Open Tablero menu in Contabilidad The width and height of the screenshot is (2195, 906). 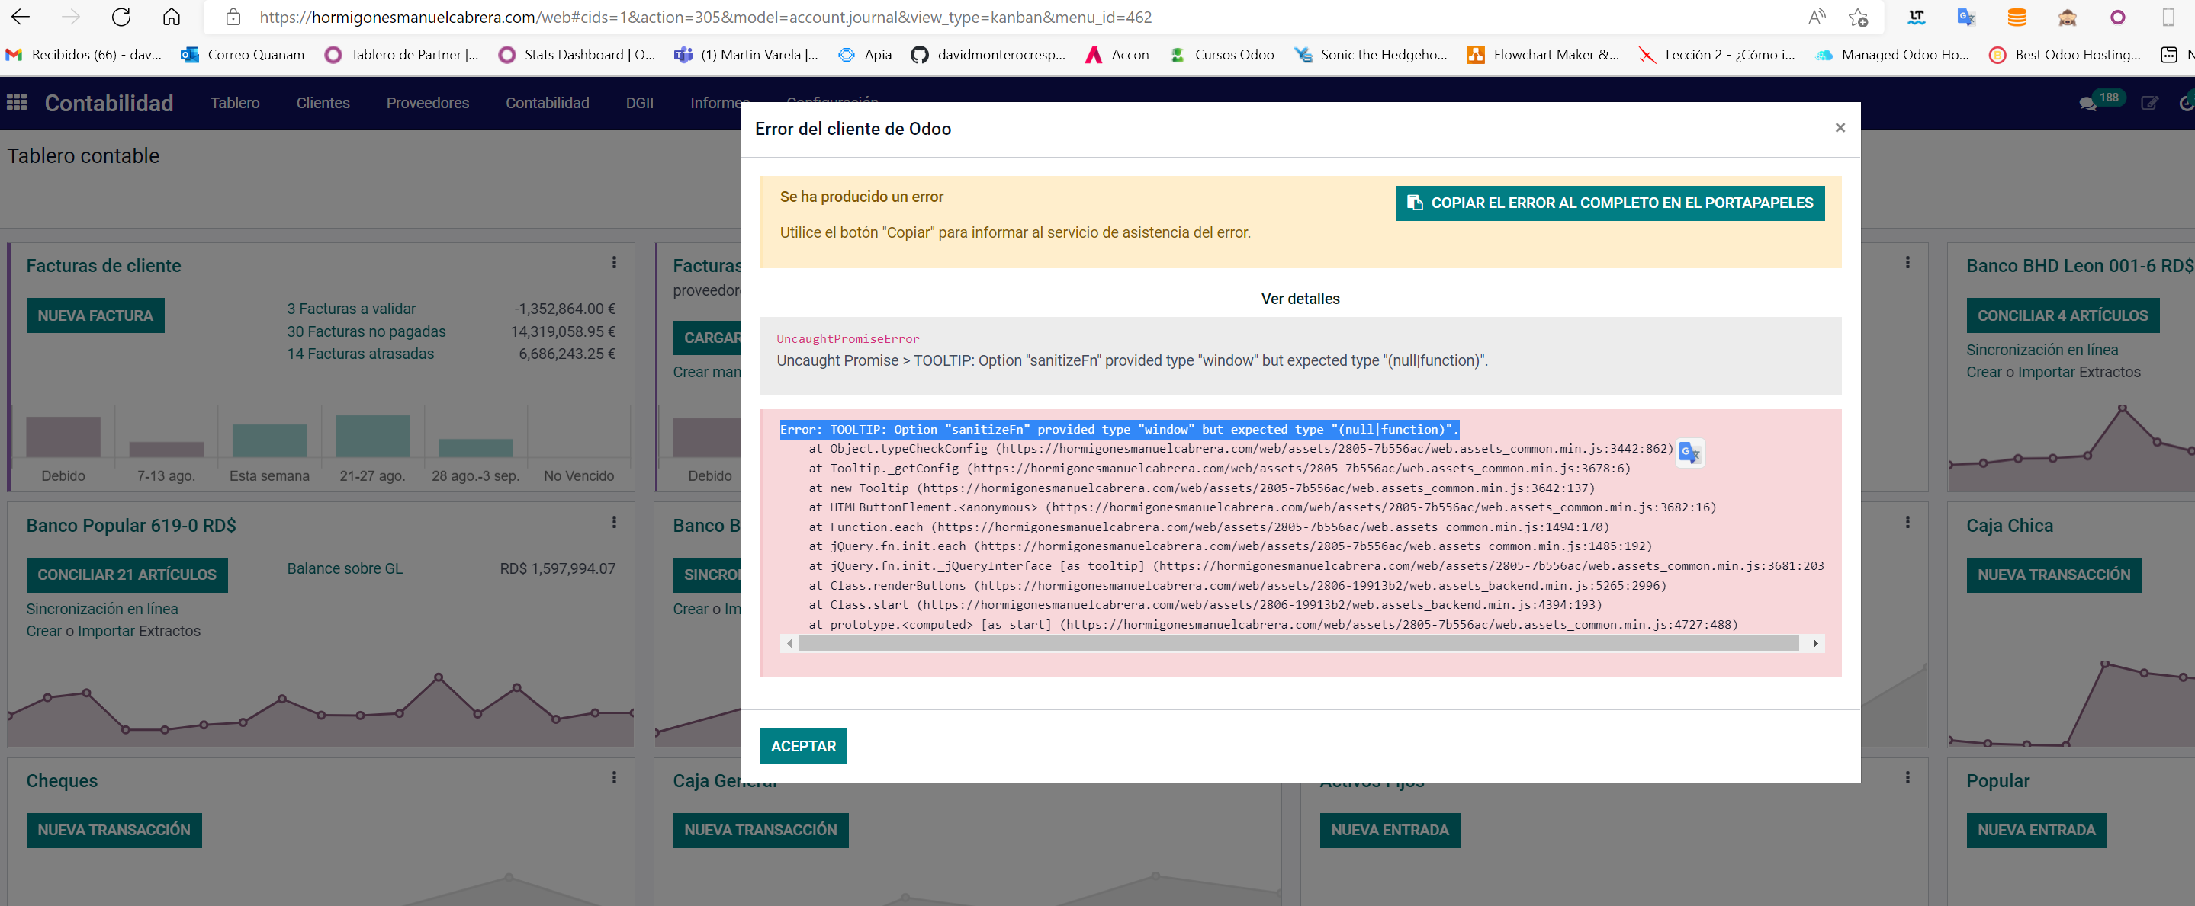(234, 103)
